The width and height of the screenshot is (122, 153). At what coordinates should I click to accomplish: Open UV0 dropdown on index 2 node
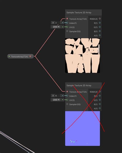[x=56, y=27]
